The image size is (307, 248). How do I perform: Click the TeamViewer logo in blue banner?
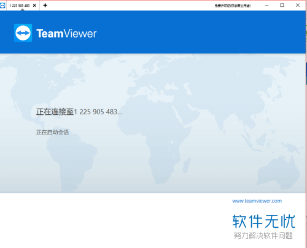(x=55, y=33)
